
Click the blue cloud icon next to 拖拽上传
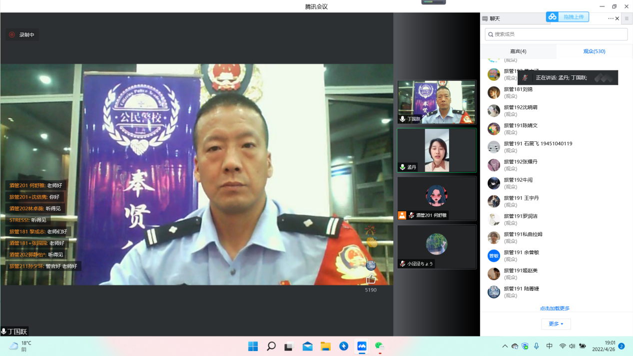tap(553, 16)
